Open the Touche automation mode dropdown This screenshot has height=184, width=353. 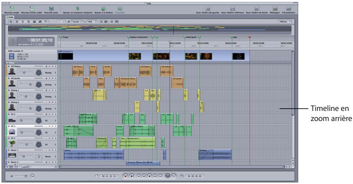[x=77, y=22]
